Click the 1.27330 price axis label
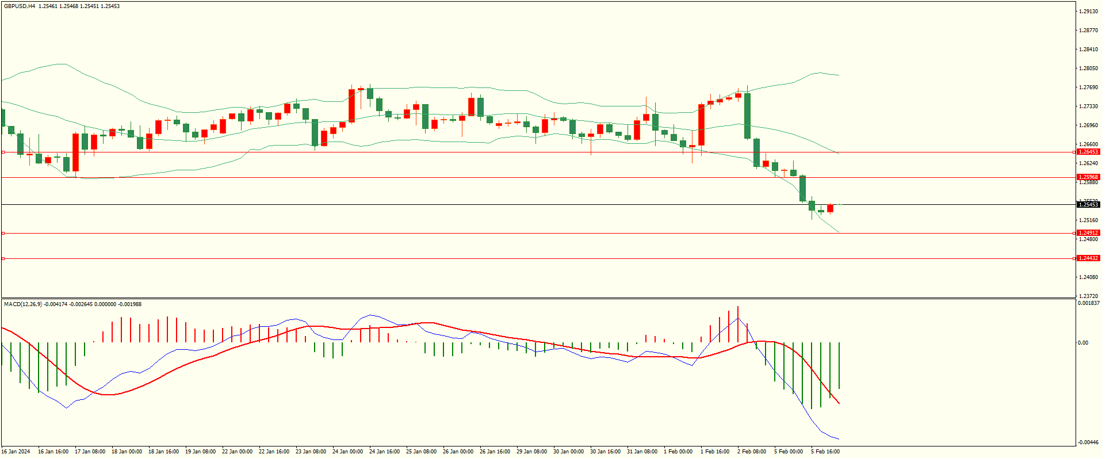The height and width of the screenshot is (458, 1102). 1089,106
